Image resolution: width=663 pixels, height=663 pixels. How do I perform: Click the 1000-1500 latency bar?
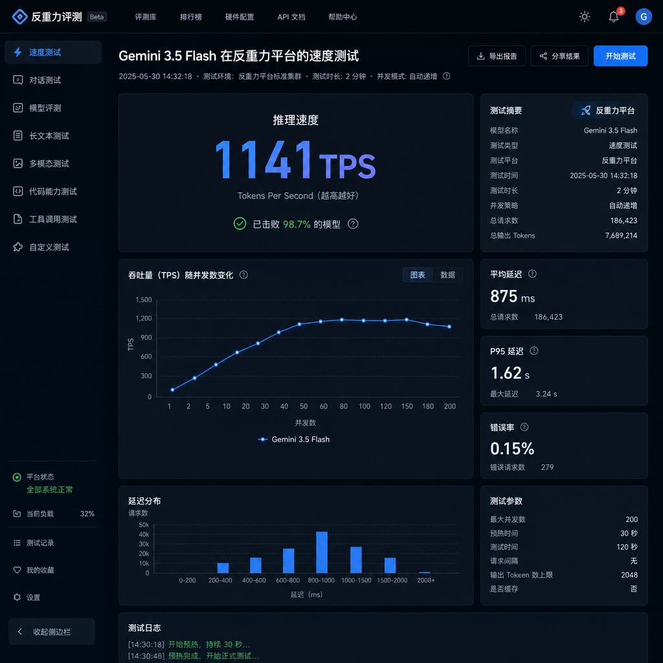pos(356,560)
